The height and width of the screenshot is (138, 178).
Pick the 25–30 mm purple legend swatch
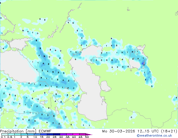[57, 134]
